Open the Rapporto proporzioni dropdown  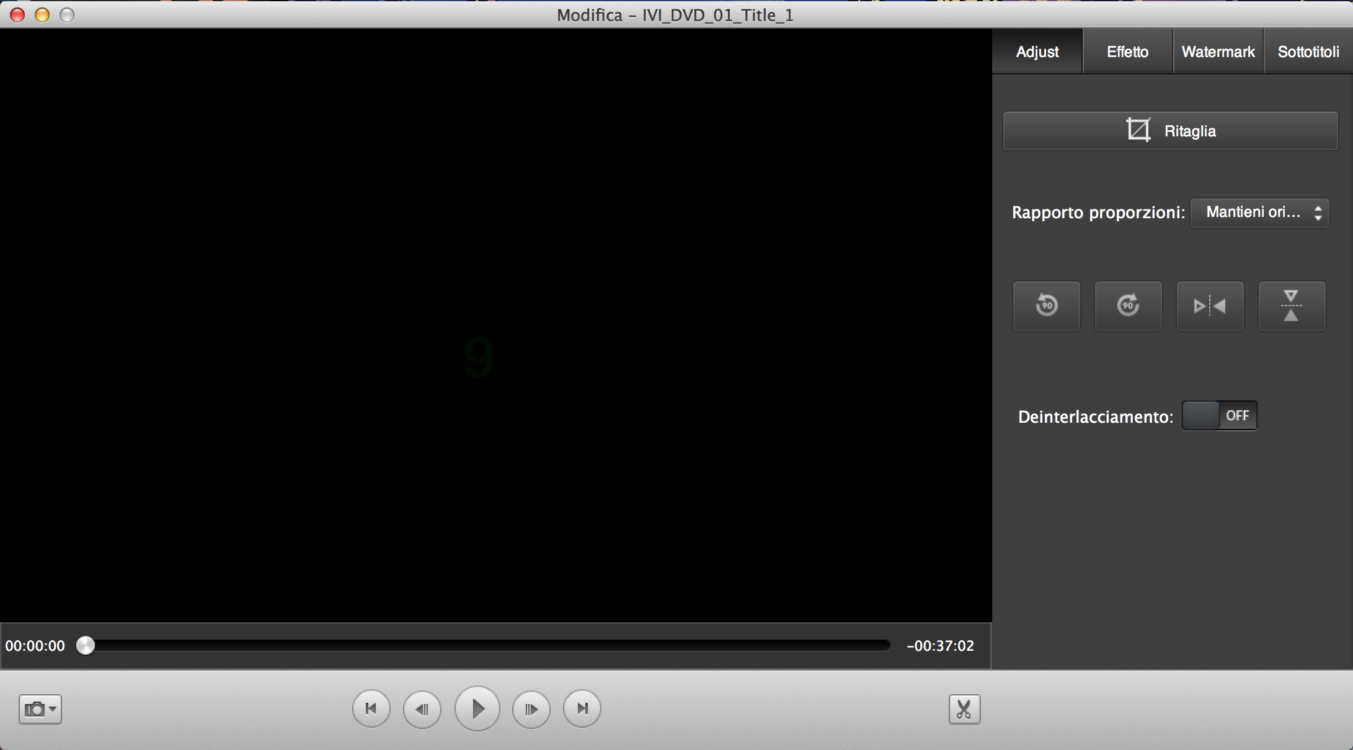click(1260, 213)
